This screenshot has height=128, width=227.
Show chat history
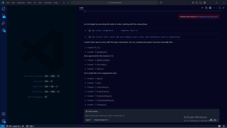pyautogui.click(x=206, y=8)
